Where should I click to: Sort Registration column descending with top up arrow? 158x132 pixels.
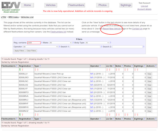22,70
